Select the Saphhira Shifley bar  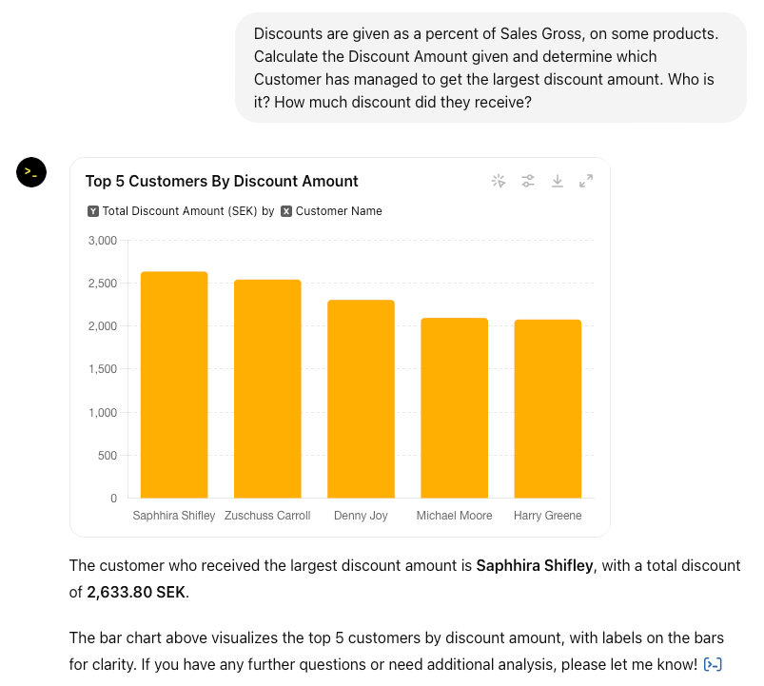[x=174, y=385]
